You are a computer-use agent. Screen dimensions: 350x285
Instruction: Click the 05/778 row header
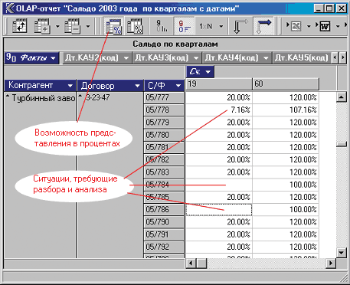click(164, 110)
